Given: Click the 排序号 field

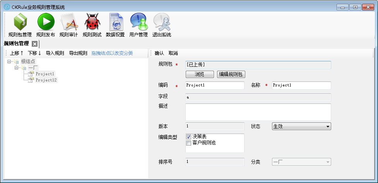Looking at the screenshot, I should click(x=215, y=162).
